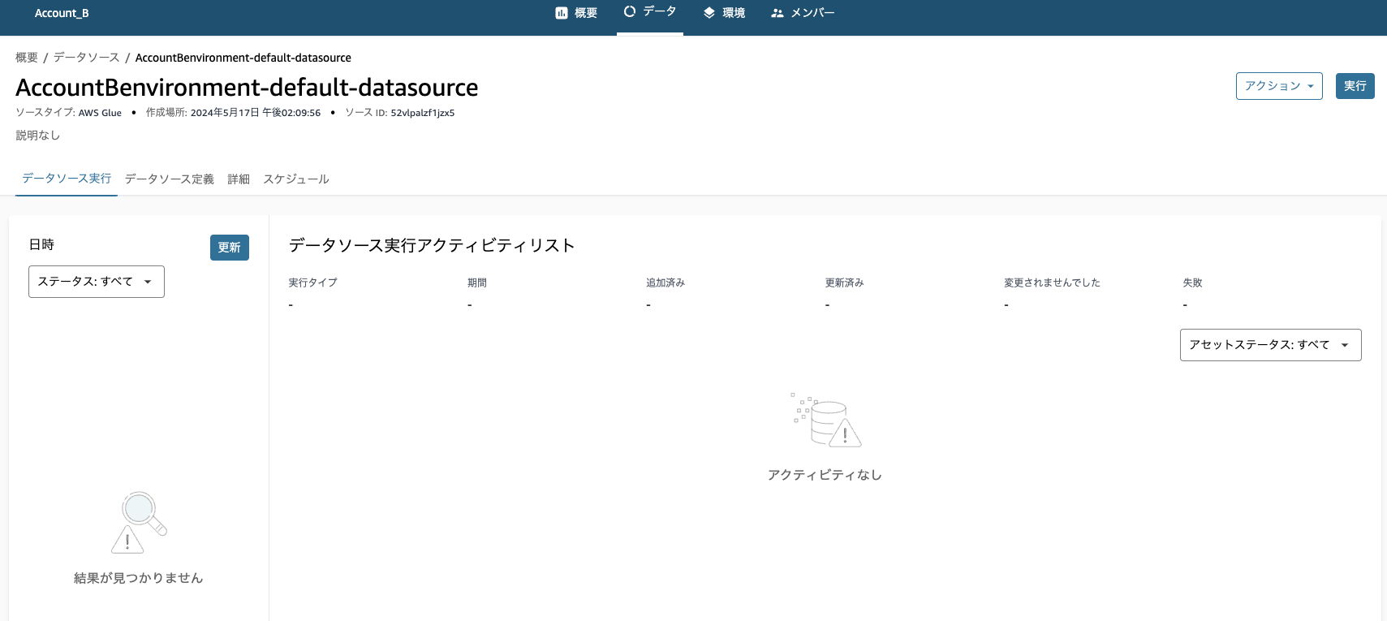
Task: Go to 概要 in the breadcrumb
Action: click(27, 58)
